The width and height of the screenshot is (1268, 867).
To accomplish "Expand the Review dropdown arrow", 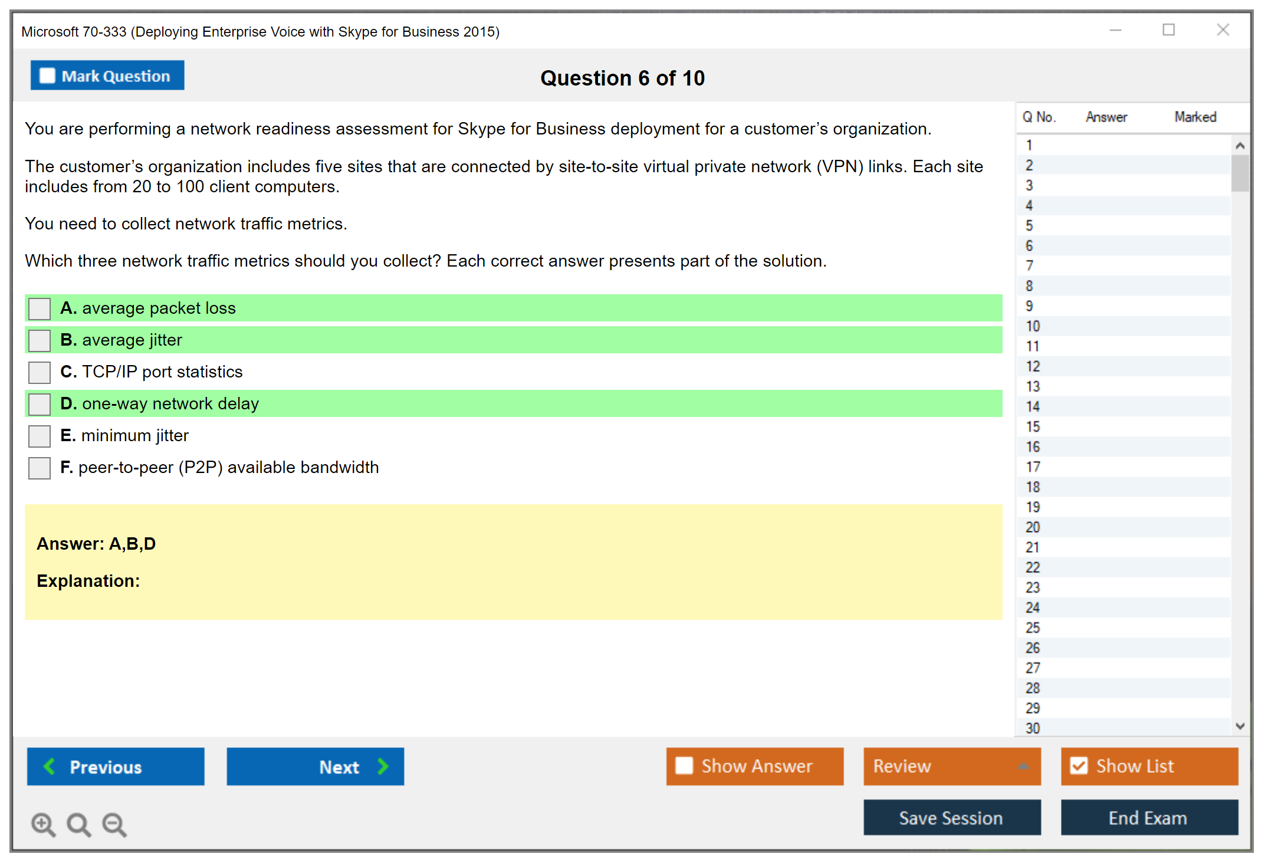I will 1023,766.
